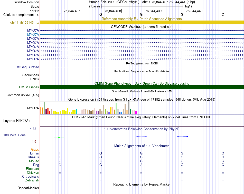Click position label 76,844,439

[x=153, y=11]
